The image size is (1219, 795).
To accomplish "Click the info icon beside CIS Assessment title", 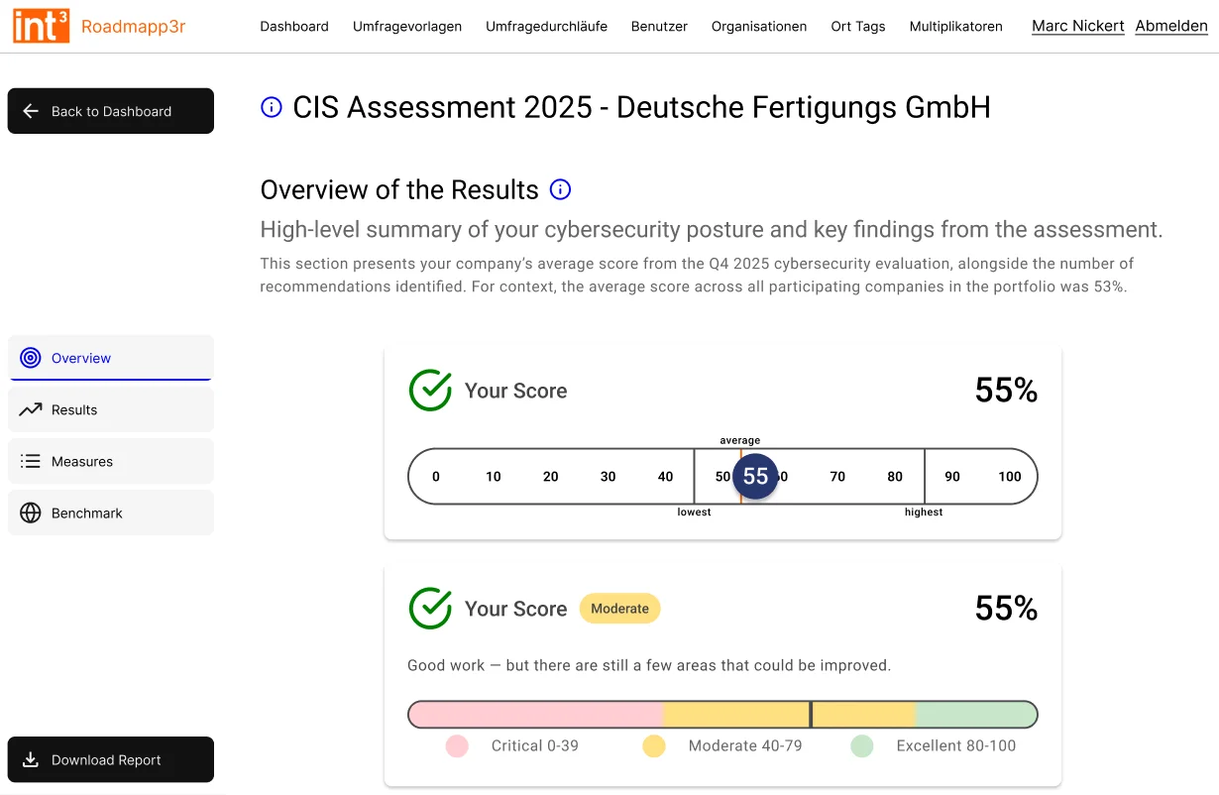I will tap(272, 107).
